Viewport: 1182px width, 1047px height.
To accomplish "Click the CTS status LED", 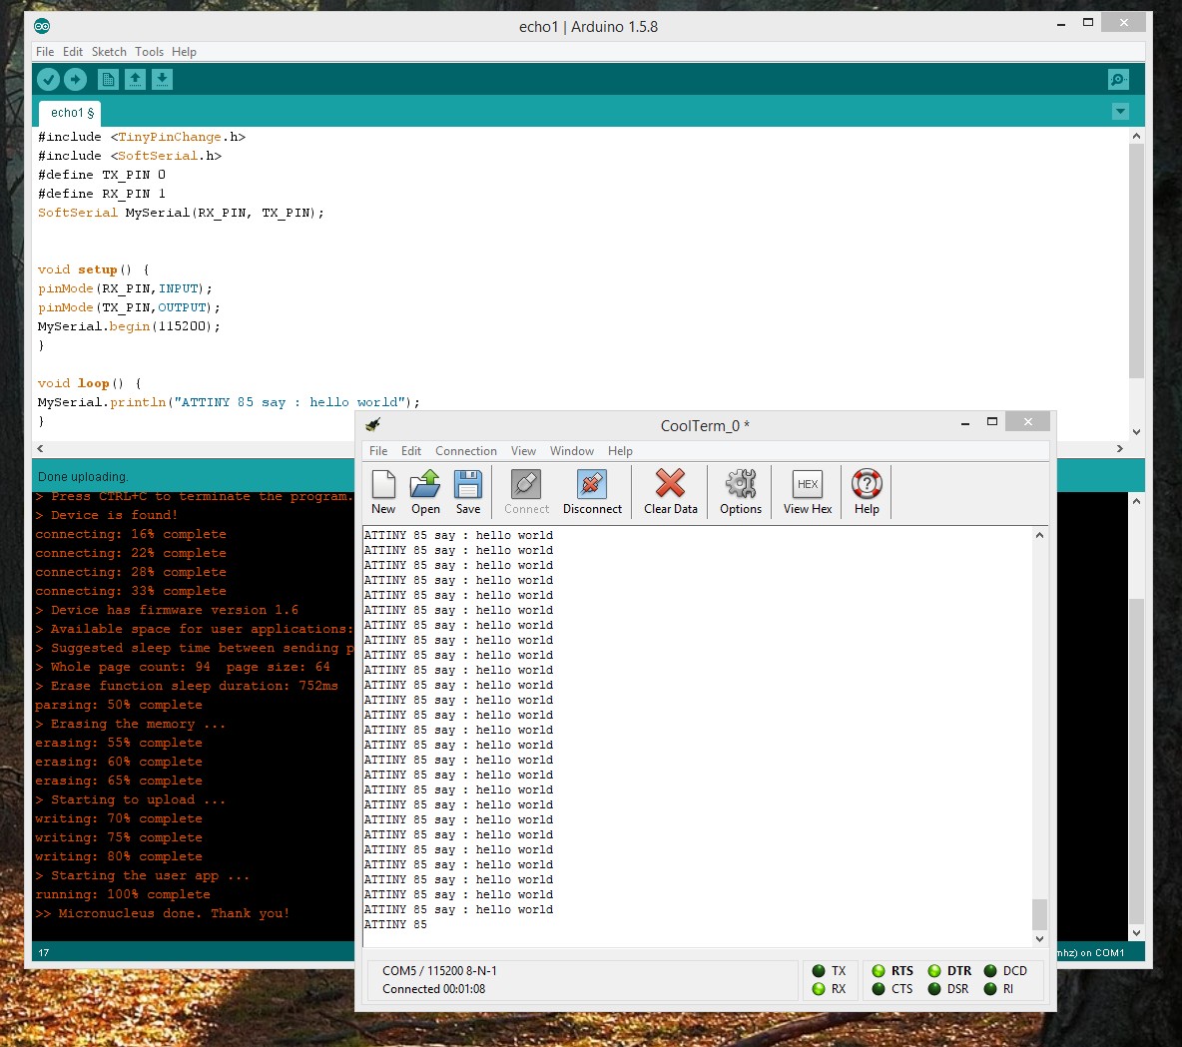I will [879, 989].
